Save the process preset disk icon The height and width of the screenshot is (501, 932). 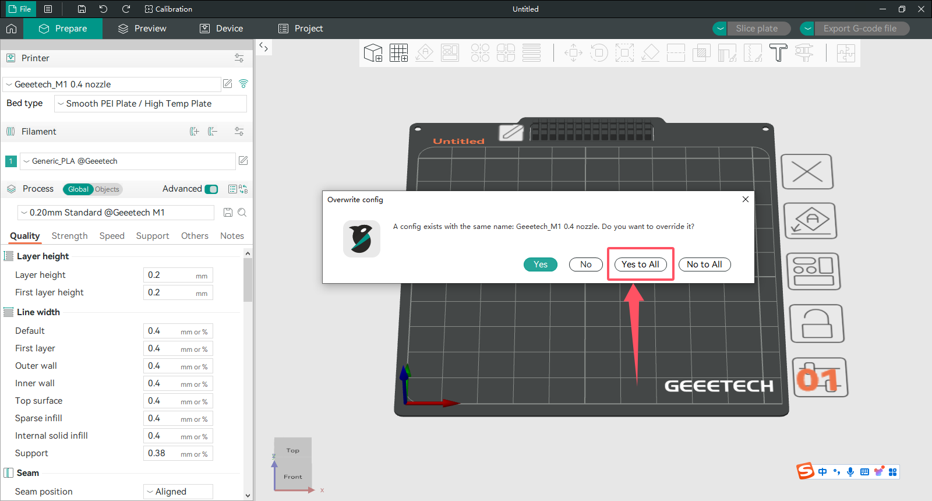click(228, 213)
